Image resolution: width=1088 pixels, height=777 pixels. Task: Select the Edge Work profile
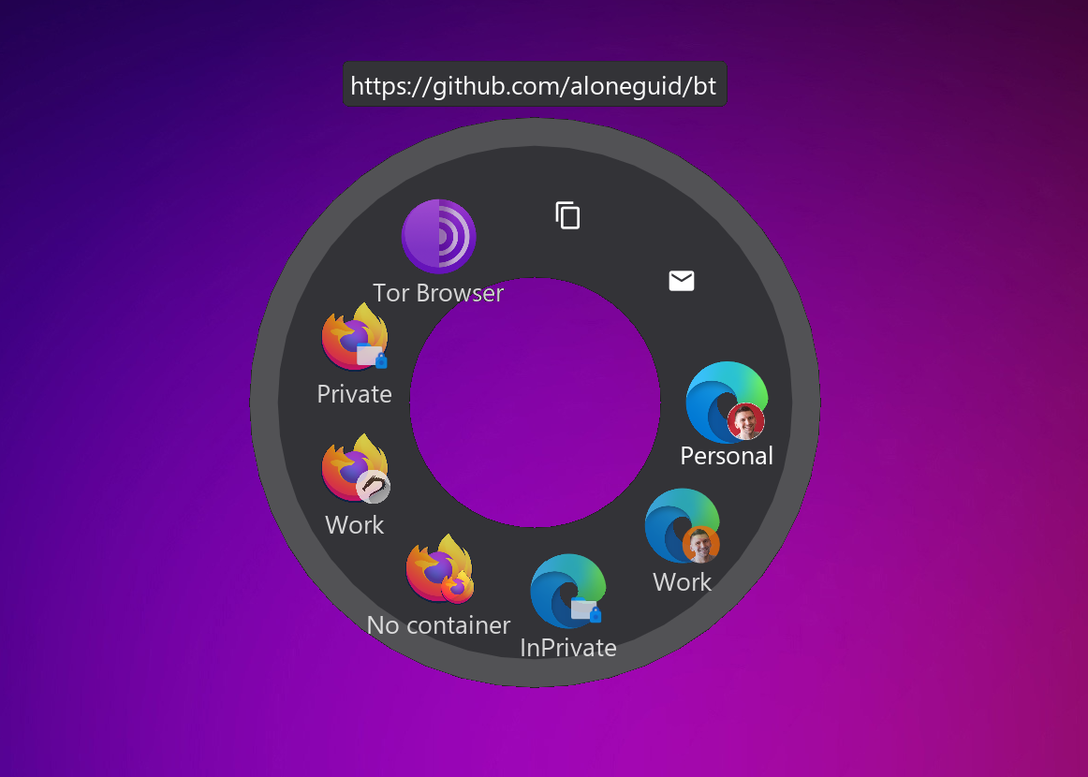[682, 525]
